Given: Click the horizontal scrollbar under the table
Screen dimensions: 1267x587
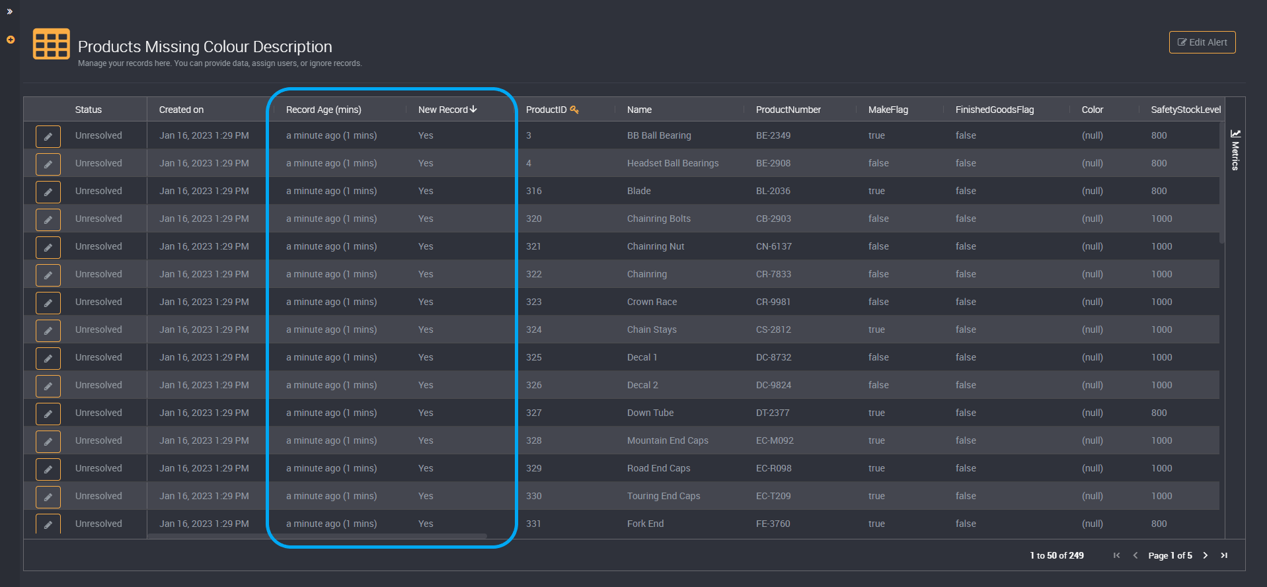Looking at the screenshot, I should coord(317,536).
